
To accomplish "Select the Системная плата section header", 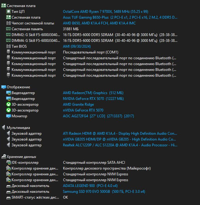I will click(x=21, y=6).
